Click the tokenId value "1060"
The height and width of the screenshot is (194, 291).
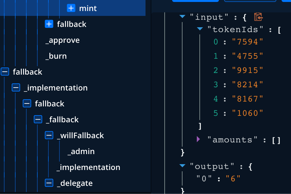click(247, 113)
